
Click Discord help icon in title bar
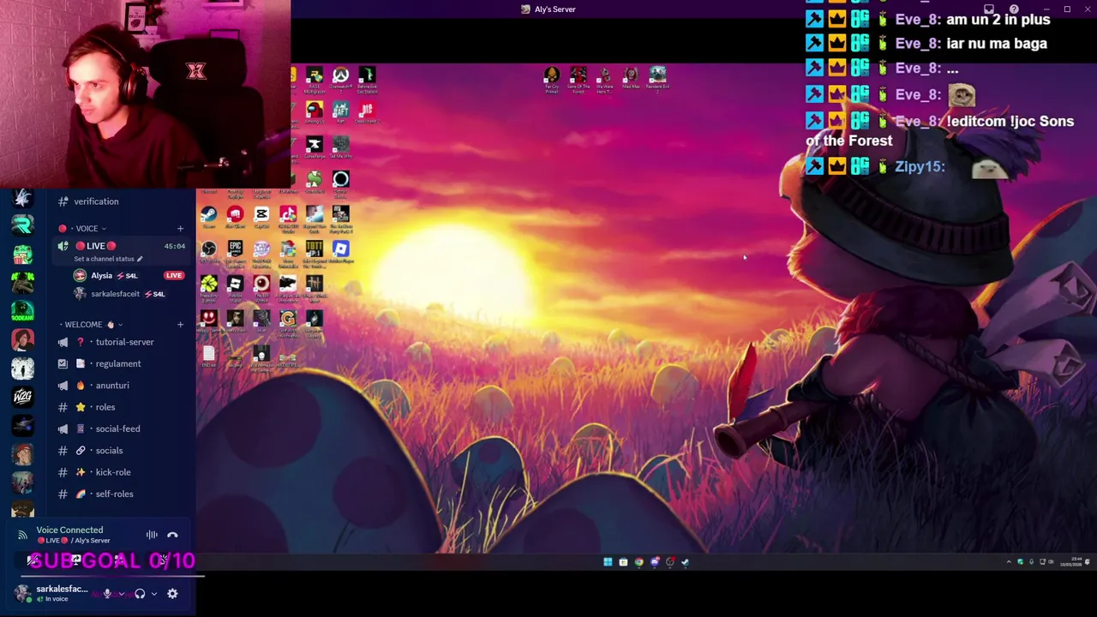(1014, 9)
